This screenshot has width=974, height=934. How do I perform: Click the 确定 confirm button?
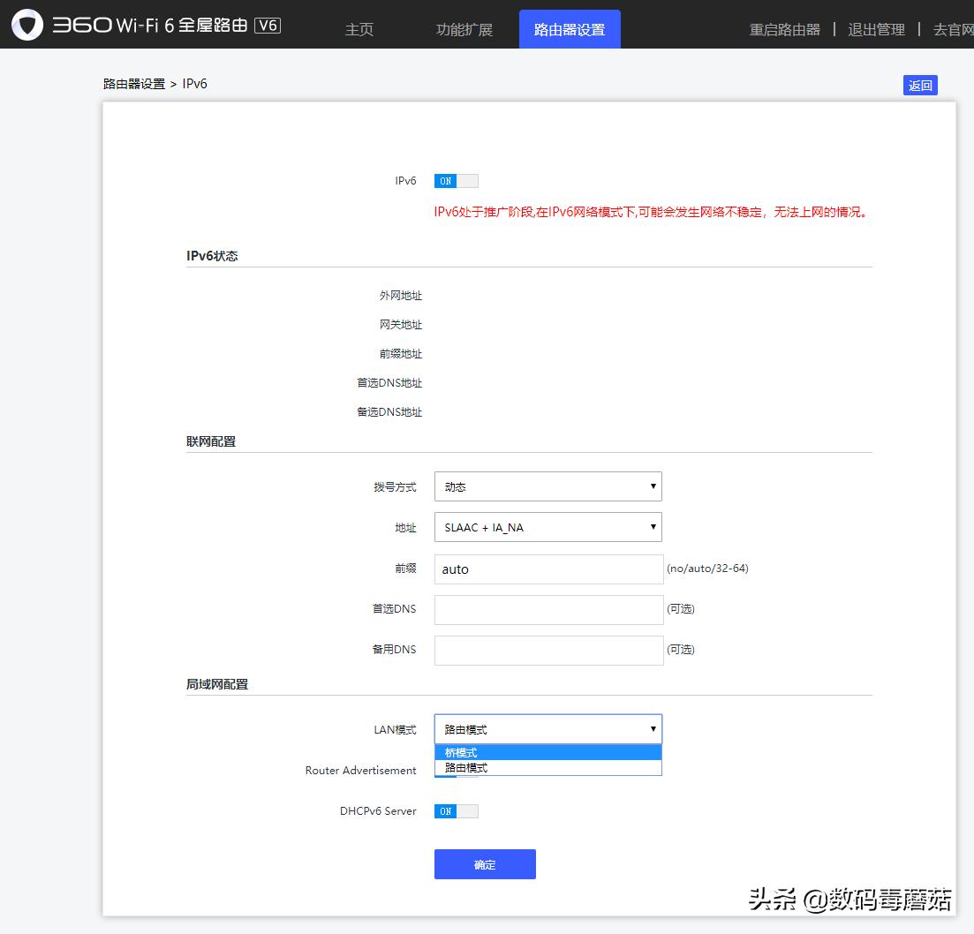pyautogui.click(x=484, y=865)
